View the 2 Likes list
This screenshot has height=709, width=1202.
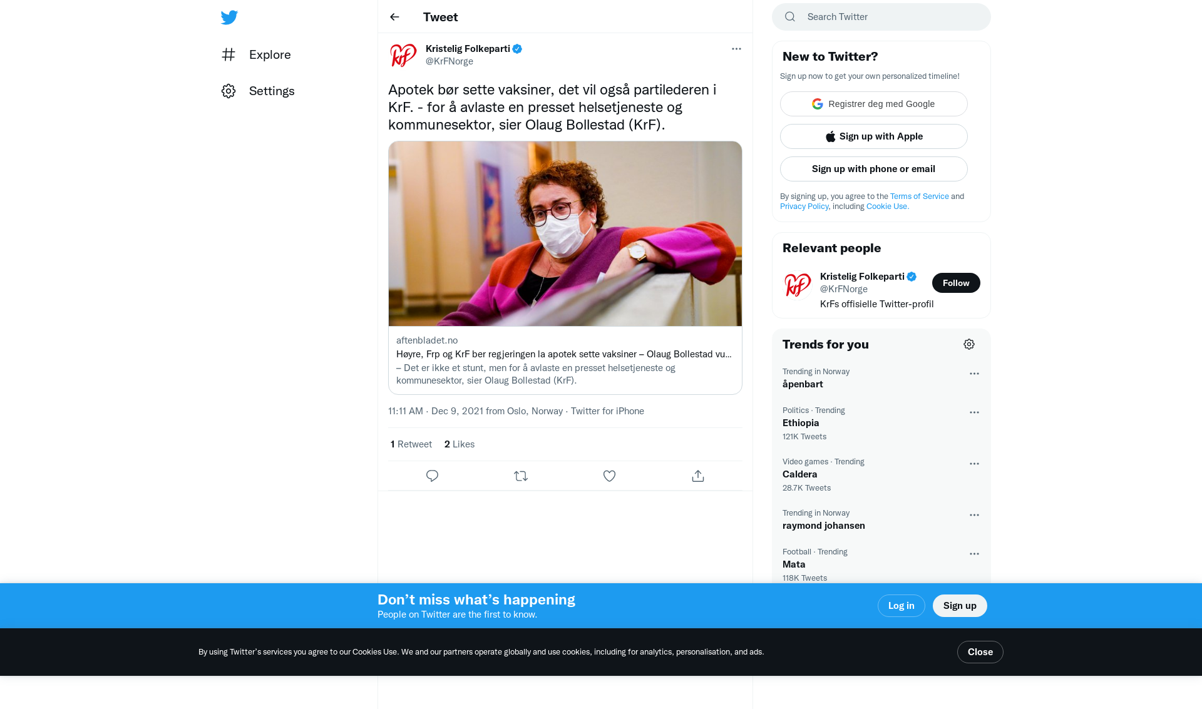pyautogui.click(x=460, y=444)
